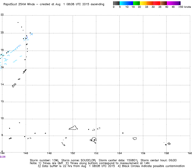The height and width of the screenshot is (168, 192).
Task: Click the "15" legend scale label
Action: click(133, 7)
